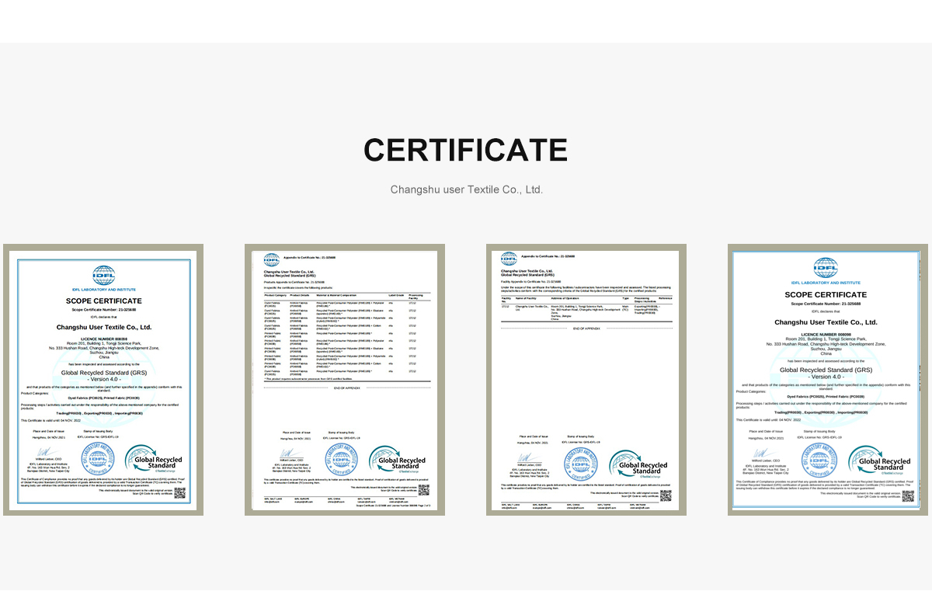Click the IDFL logo on the facility appendix certificate
This screenshot has height=591, width=932.
[x=509, y=258]
